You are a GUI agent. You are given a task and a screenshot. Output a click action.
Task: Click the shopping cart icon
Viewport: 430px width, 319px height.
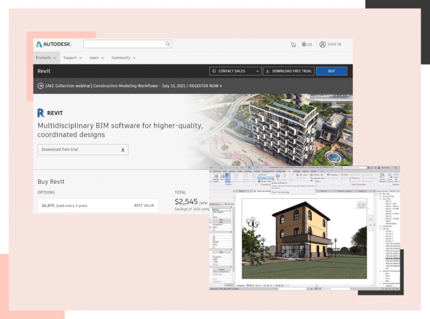[293, 44]
